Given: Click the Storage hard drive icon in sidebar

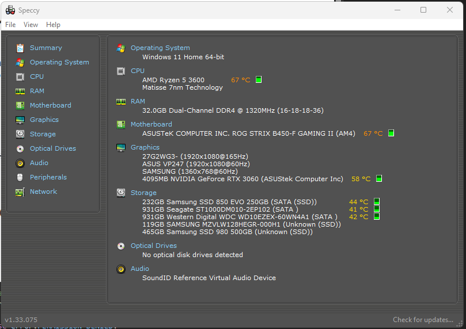Looking at the screenshot, I should coord(20,134).
